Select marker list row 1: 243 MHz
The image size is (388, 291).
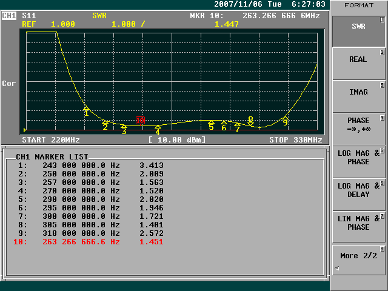coord(90,166)
